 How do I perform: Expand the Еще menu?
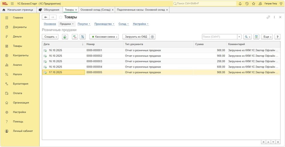[267, 37]
